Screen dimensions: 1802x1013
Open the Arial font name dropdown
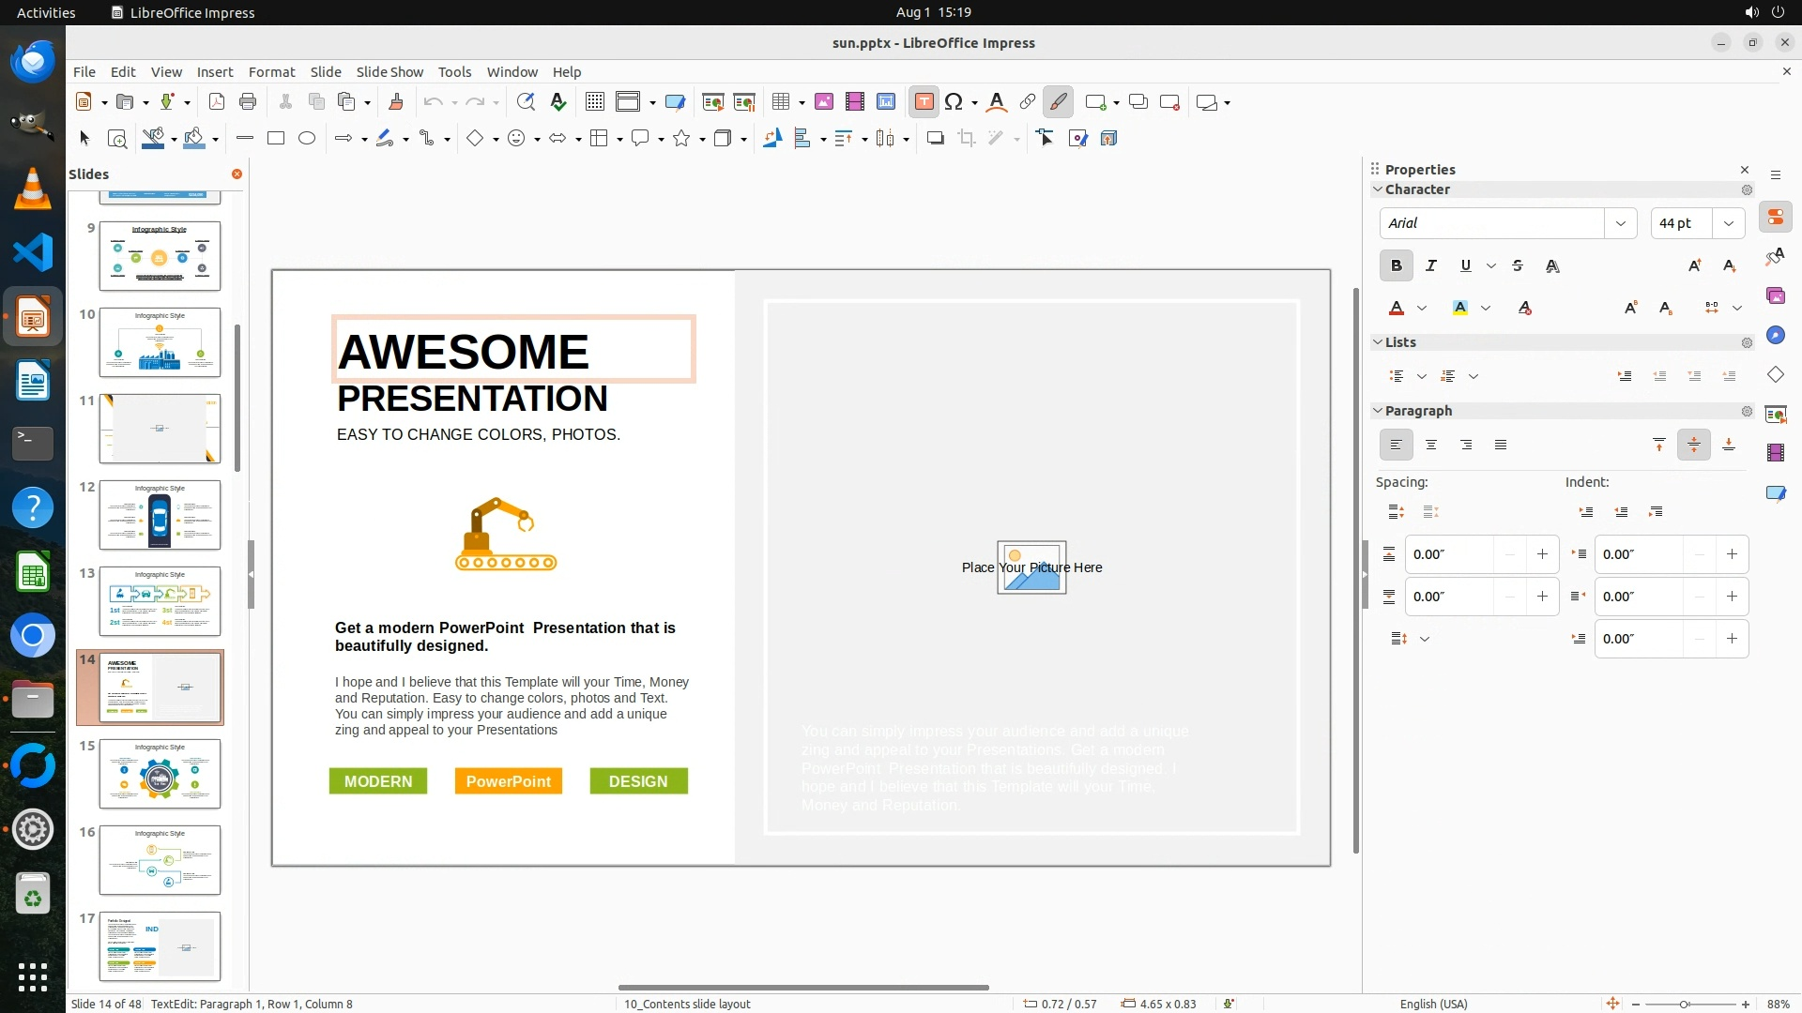tap(1620, 223)
